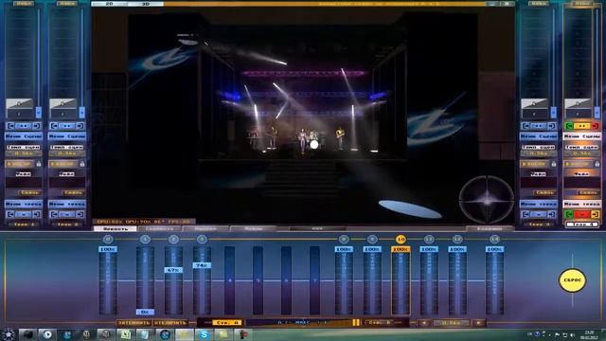Click red next-scene arrow in Трек 4
The height and width of the screenshot is (341, 606).
coord(596,126)
